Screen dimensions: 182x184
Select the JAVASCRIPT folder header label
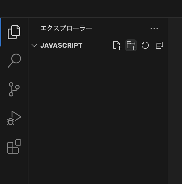61,46
